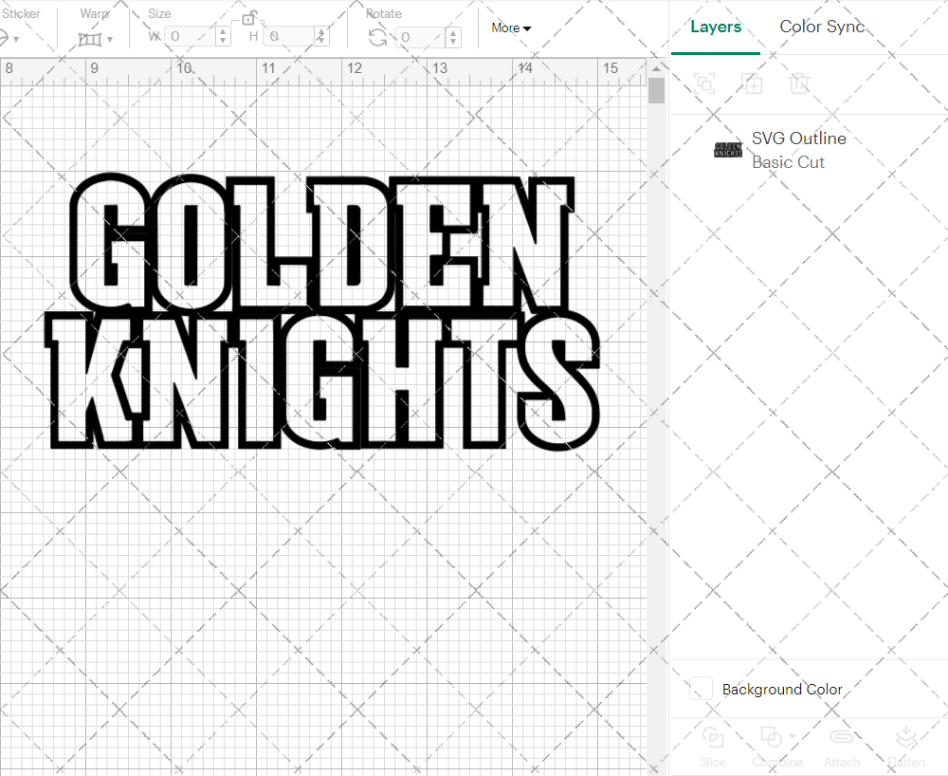Switch to the Color Sync tab
The image size is (948, 776).
[x=822, y=27]
